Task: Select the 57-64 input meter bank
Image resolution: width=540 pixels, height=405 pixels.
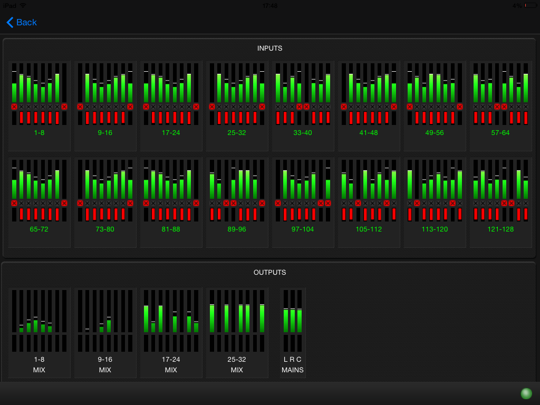Action: click(500, 105)
